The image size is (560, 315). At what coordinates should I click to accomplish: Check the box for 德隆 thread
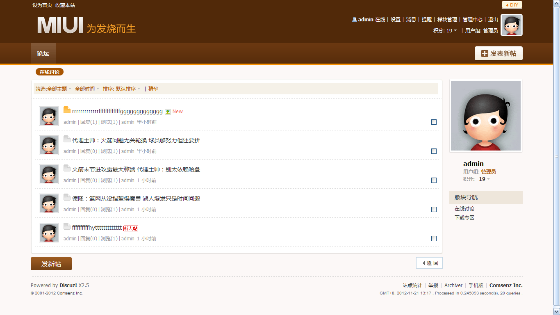pos(434,209)
